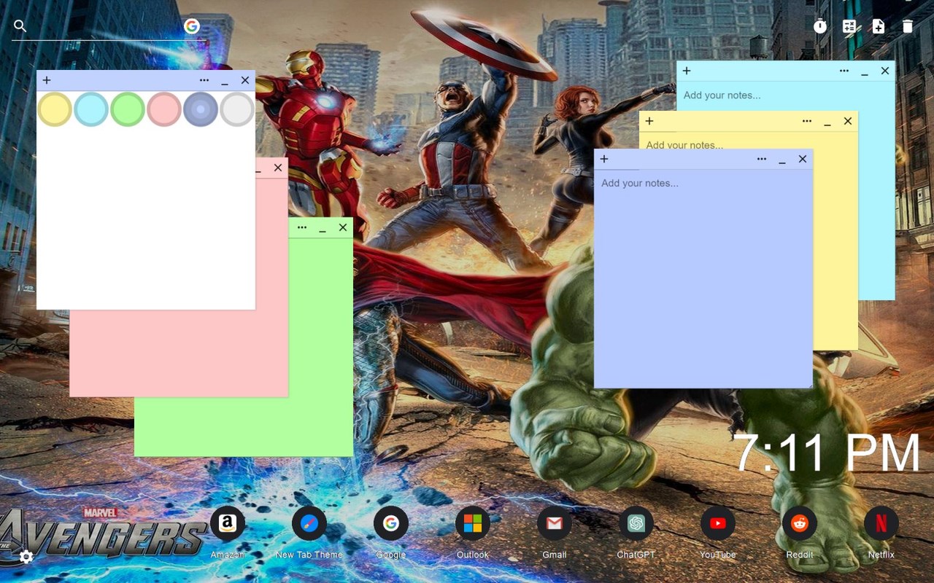934x583 pixels.
Task: Open the Reddit shortcut
Action: [800, 523]
